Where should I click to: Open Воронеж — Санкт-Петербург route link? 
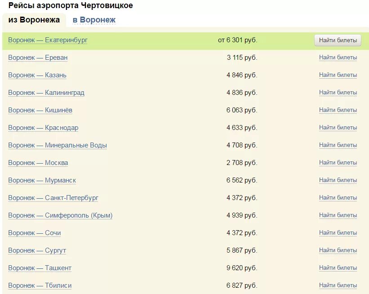(53, 198)
